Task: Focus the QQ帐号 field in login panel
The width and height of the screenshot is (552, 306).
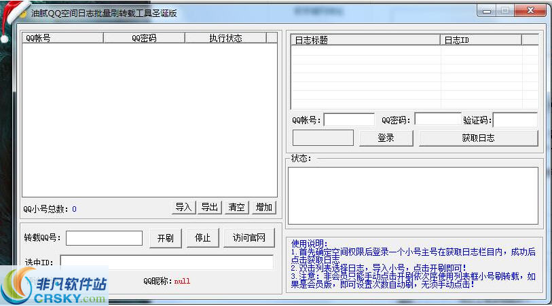Action: click(x=348, y=120)
